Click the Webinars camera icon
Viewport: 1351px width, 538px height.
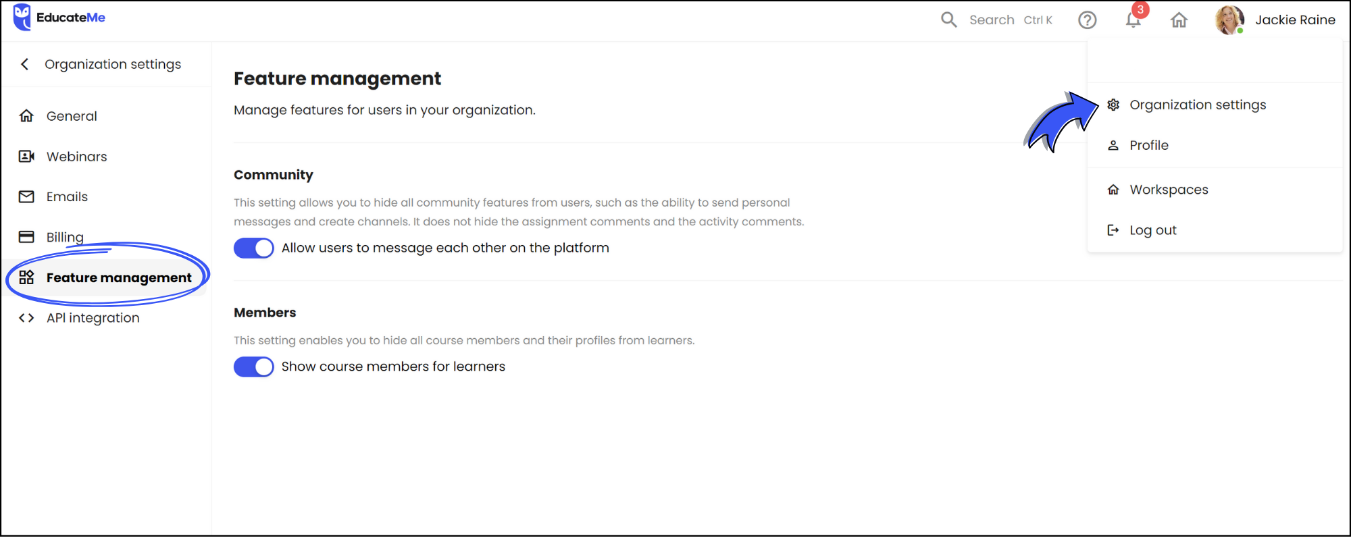click(26, 157)
